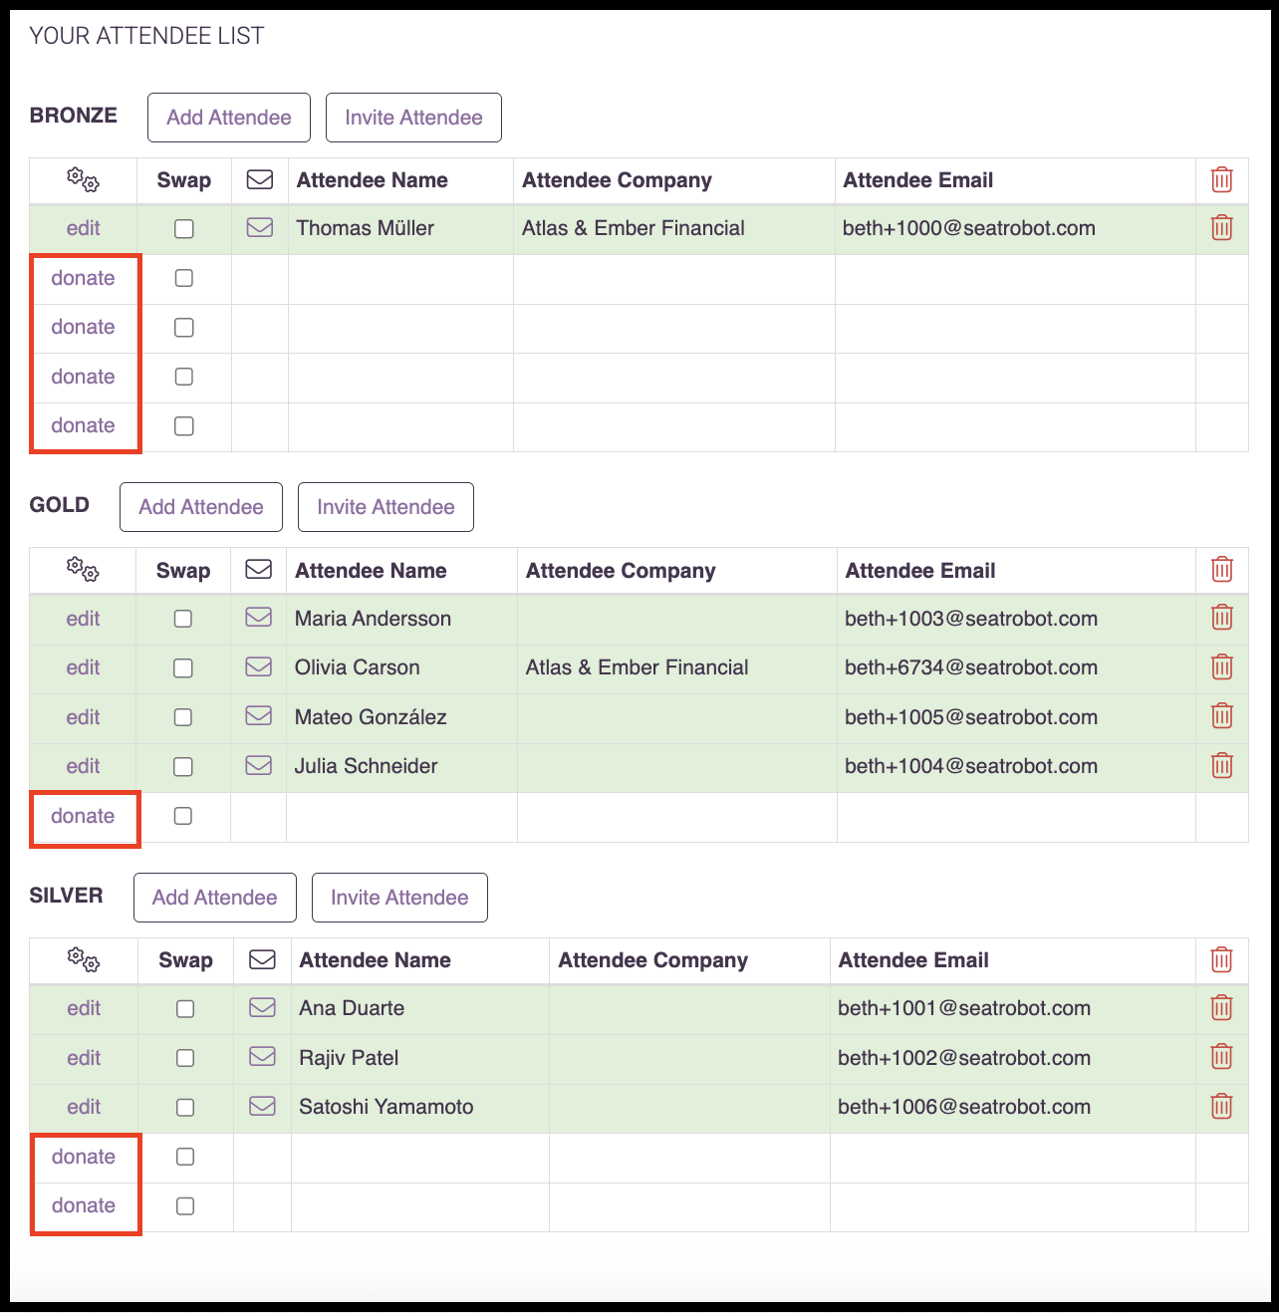Delete Ana Duarte using the trash icon
Image resolution: width=1279 pixels, height=1313 pixels.
pos(1221,1008)
